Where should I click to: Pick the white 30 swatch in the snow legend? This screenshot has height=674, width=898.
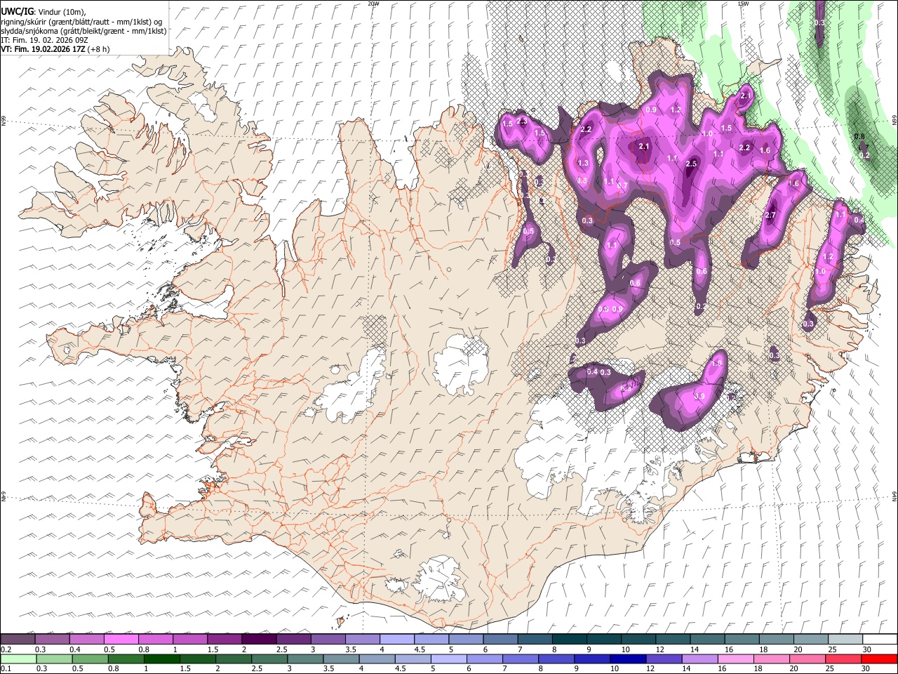[880, 640]
